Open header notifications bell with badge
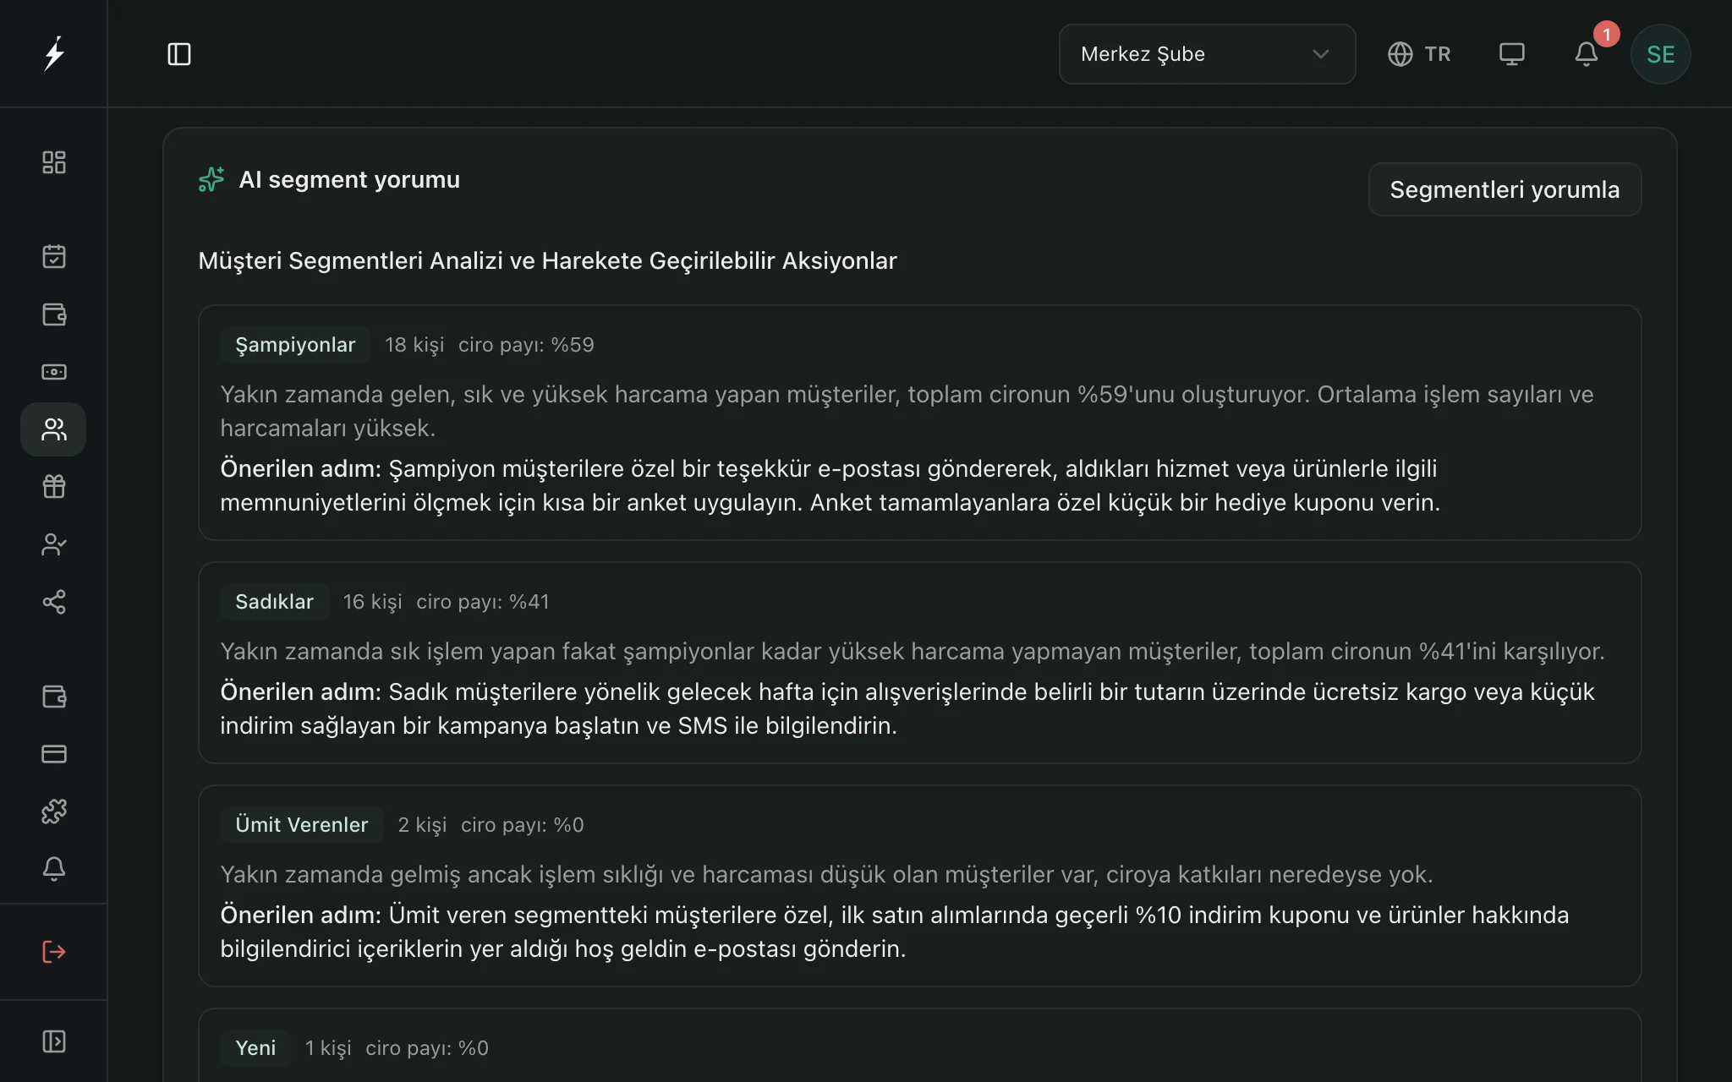The width and height of the screenshot is (1732, 1082). point(1587,54)
